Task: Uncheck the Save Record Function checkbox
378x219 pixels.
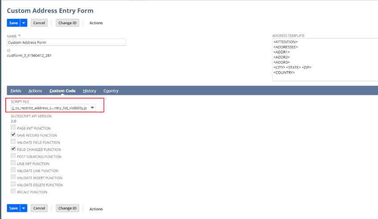Action: [13, 135]
